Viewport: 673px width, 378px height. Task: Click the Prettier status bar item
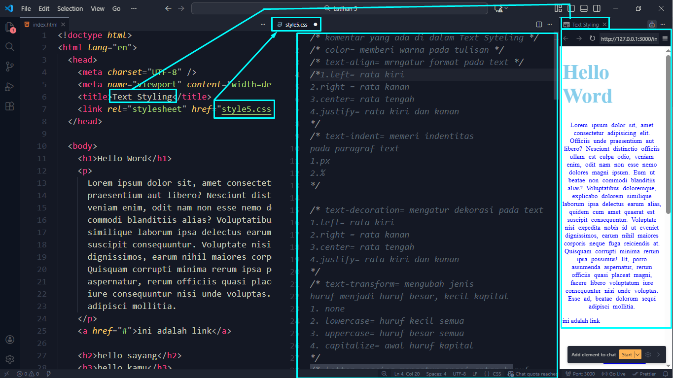click(x=644, y=374)
